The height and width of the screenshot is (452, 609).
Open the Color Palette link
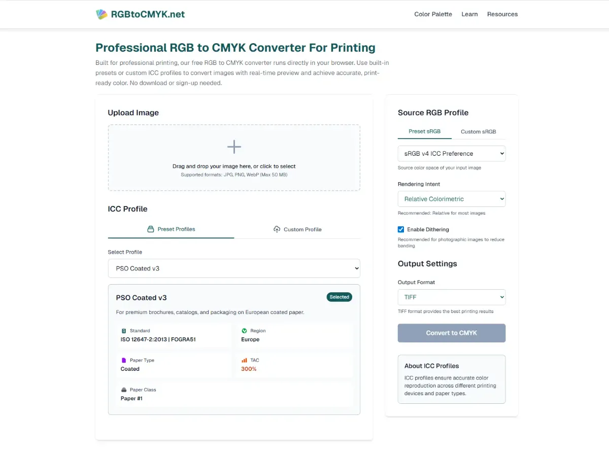point(433,14)
